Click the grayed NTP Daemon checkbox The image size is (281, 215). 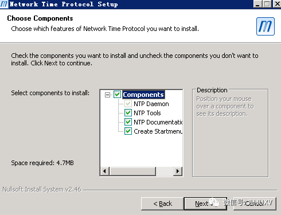(x=128, y=104)
